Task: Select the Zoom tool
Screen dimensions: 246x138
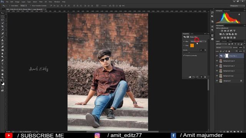Action: (2, 77)
